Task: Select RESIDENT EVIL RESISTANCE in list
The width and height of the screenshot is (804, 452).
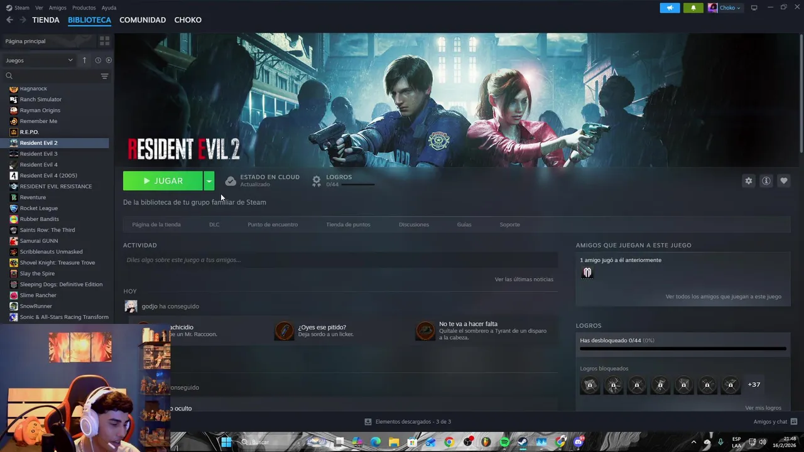Action: coord(55,186)
